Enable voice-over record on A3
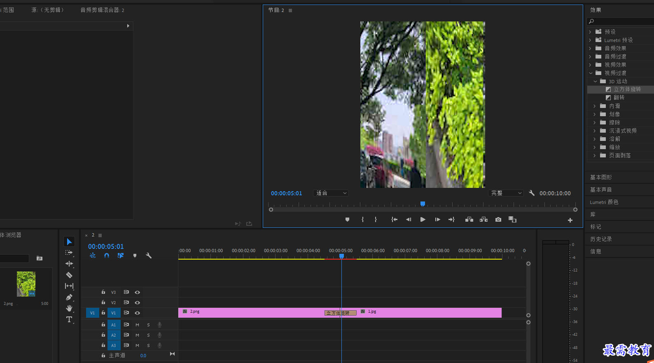 point(159,345)
